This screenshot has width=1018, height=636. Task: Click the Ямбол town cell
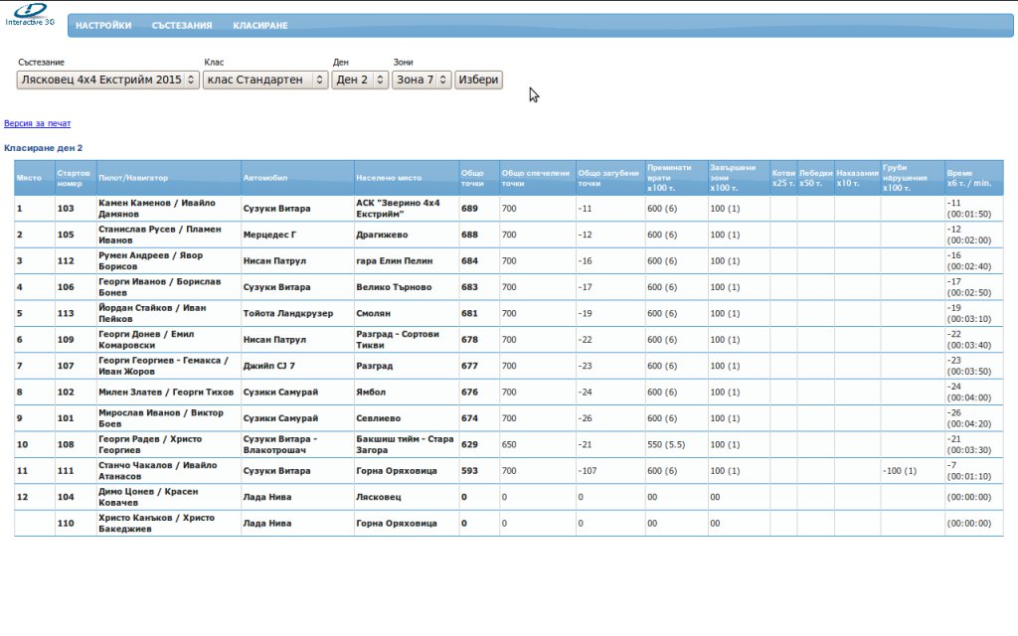407,392
